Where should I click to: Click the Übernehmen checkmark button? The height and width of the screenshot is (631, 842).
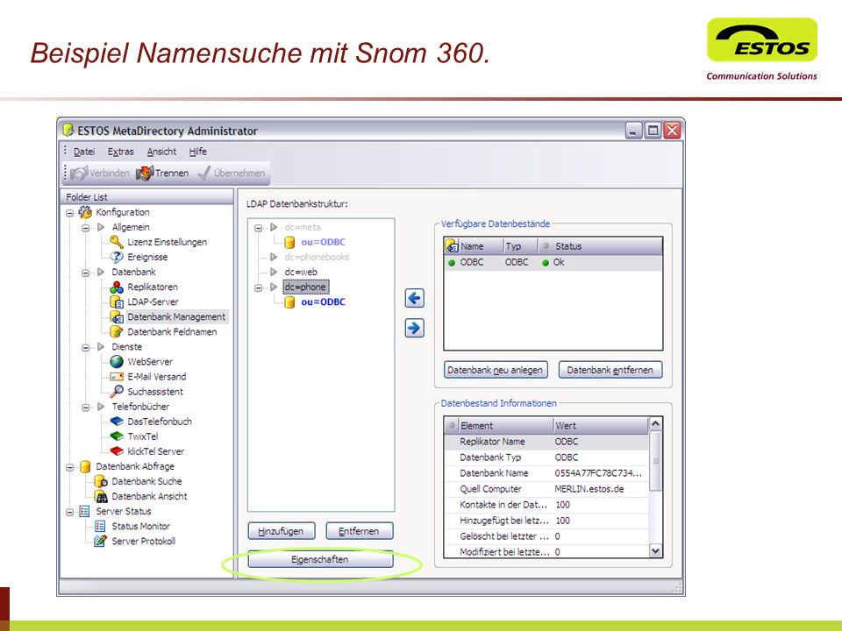[x=232, y=173]
